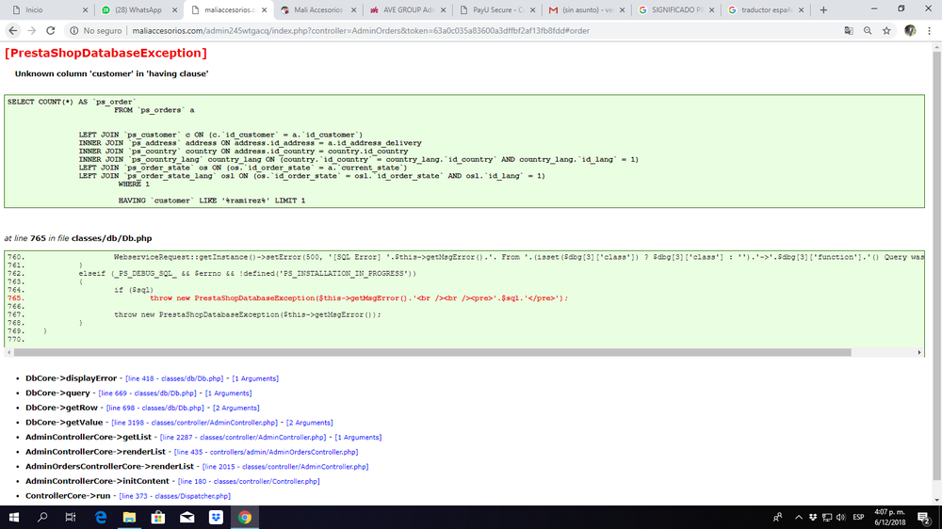Viewport: 942px width, 529px height.
Task: Open line 2015 AdminController.php link
Action: 285,467
